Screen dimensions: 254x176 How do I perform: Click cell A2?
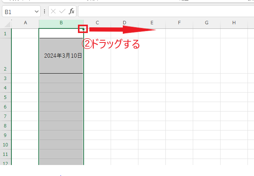[25, 56]
